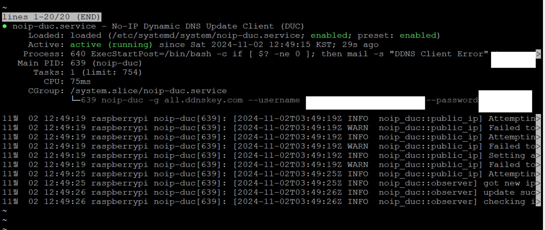Click the redacted box after --username

pyautogui.click(x=365, y=103)
